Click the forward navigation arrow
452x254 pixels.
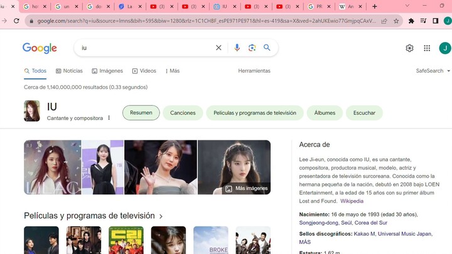[4, 21]
